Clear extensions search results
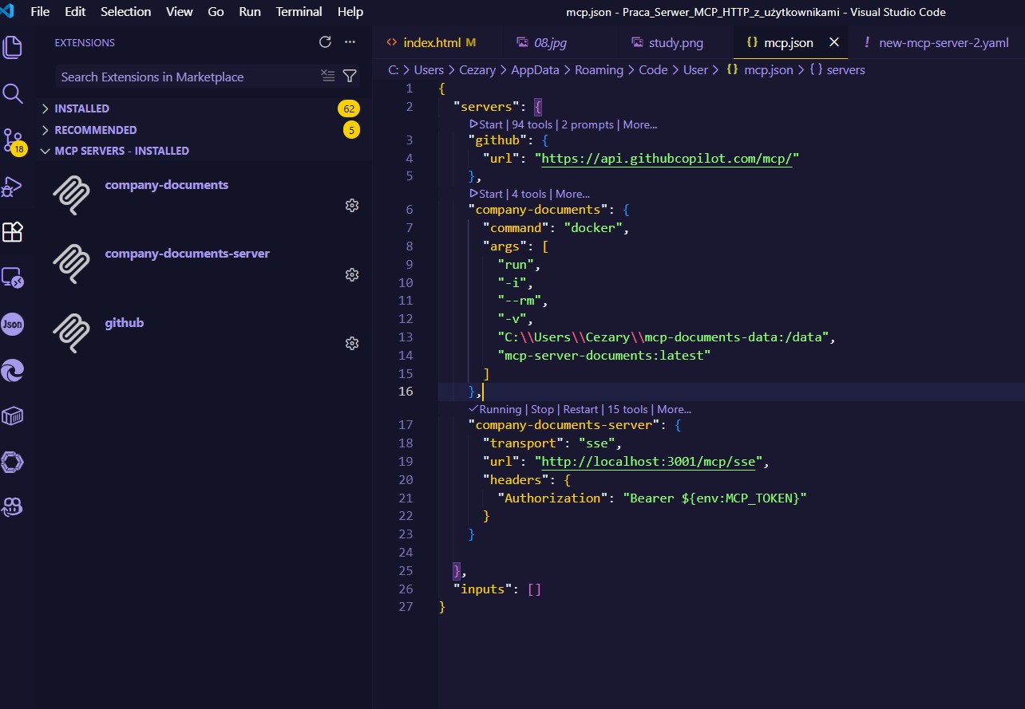This screenshot has width=1025, height=709. click(x=328, y=76)
